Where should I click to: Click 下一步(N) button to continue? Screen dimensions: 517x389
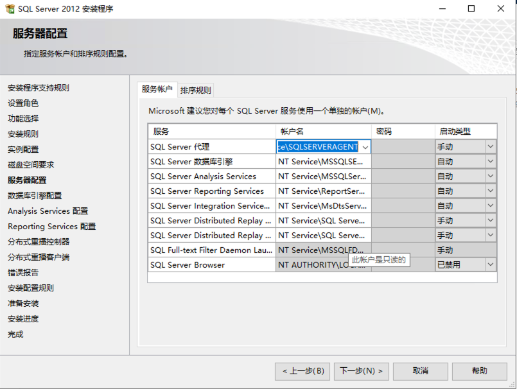click(360, 371)
